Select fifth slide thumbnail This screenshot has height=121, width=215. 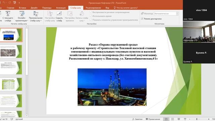pyautogui.click(x=11, y=101)
